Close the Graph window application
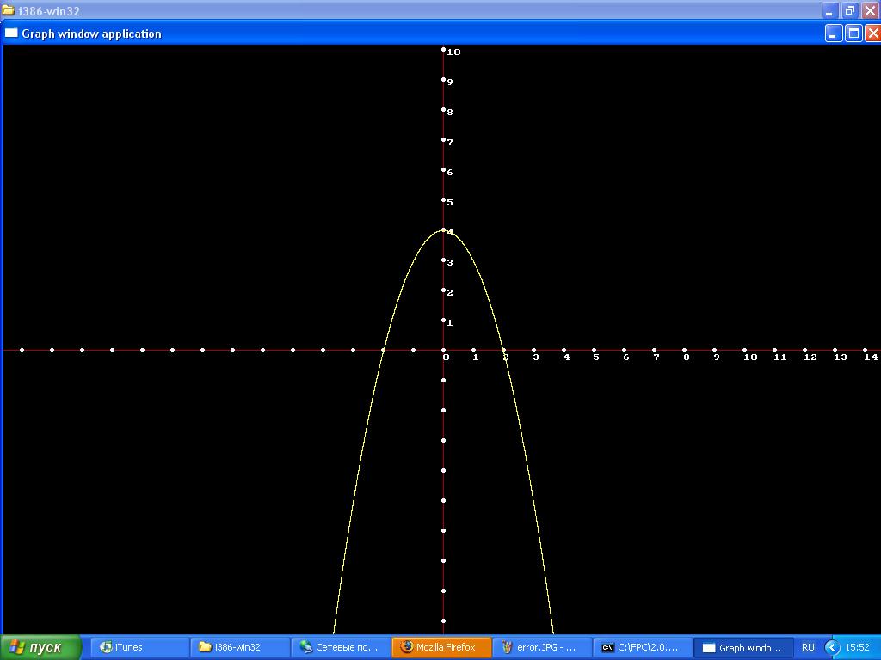This screenshot has height=660, width=881. tap(872, 34)
